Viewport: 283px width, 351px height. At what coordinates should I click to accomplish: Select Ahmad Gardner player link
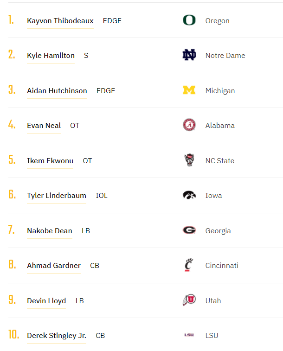(54, 266)
